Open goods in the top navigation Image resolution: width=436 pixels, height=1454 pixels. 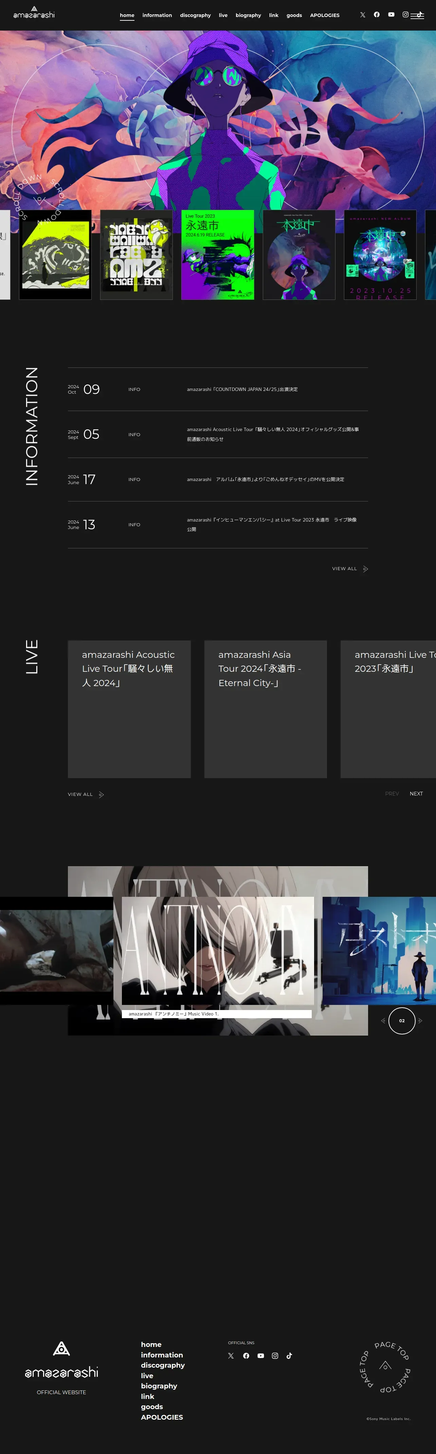pyautogui.click(x=294, y=15)
